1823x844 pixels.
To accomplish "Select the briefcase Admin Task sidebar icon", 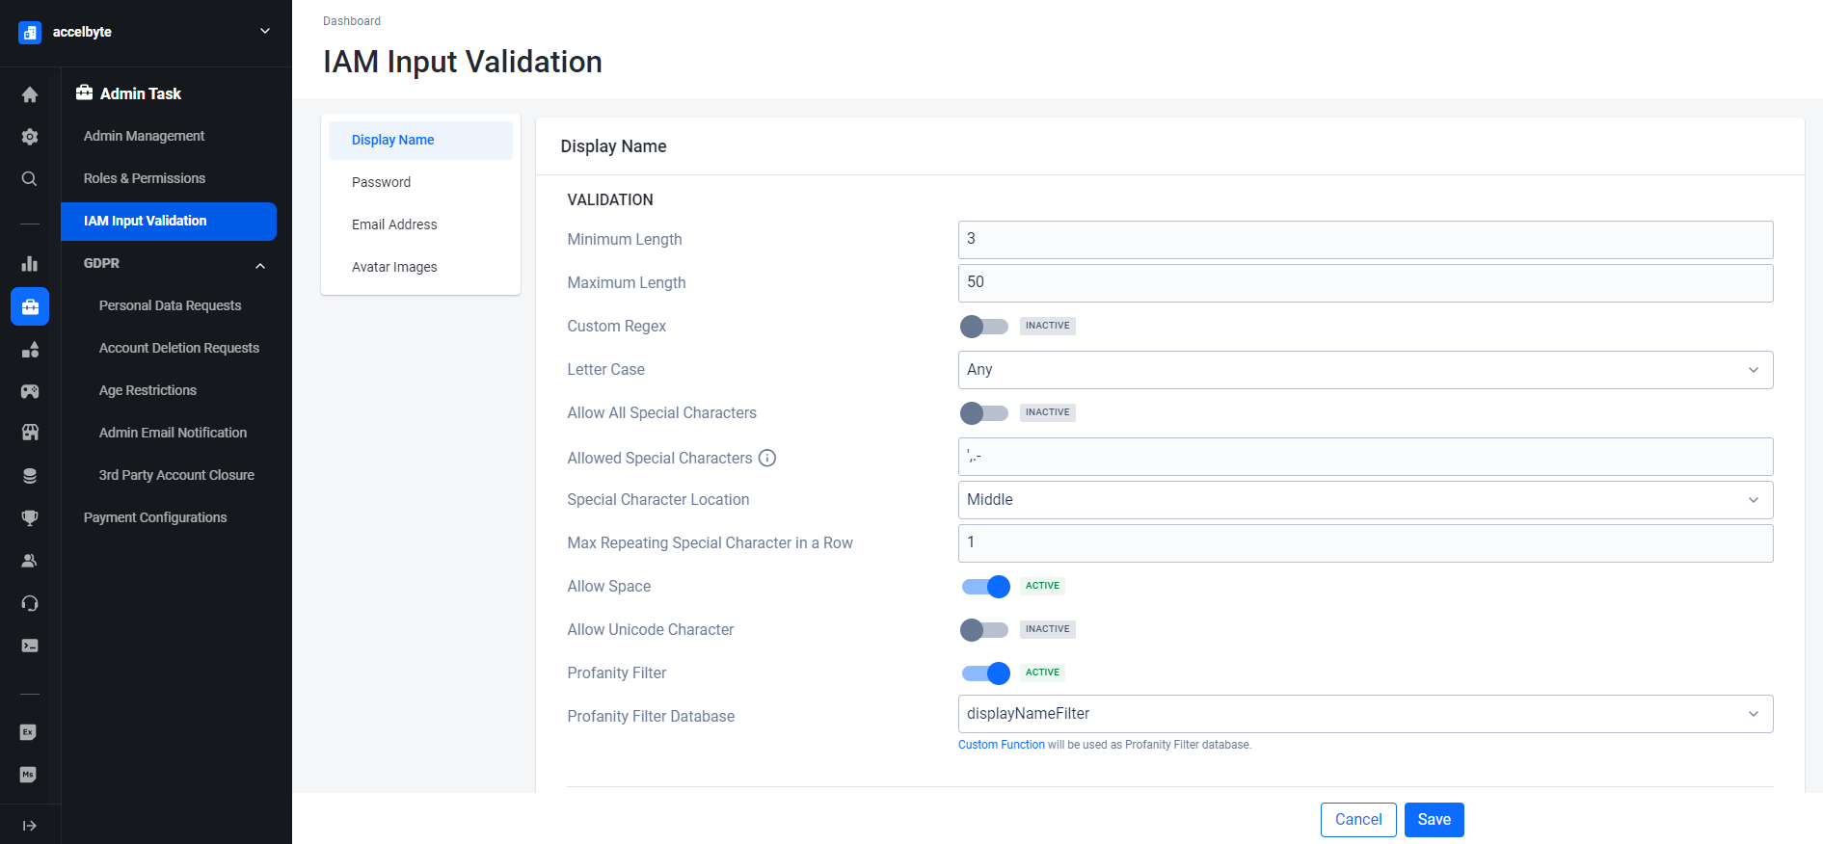I will [30, 306].
